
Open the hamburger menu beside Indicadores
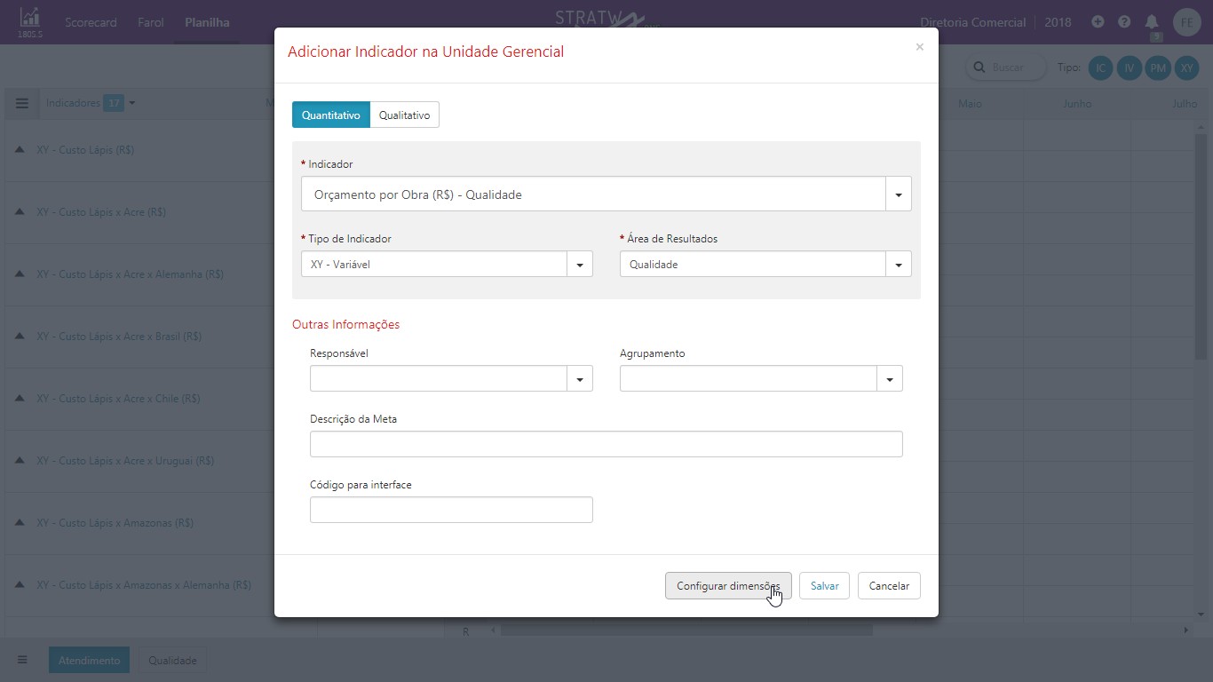[22, 103]
